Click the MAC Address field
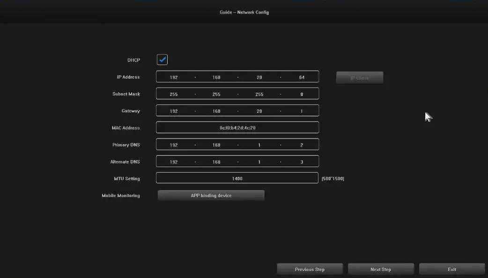The width and height of the screenshot is (488, 278). click(237, 127)
